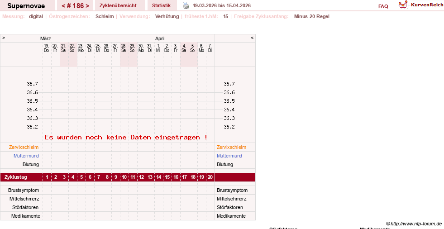Screen dimensions: 444x229
Task: Select the Verwendung value 'Verhütung'
Action: click(x=167, y=16)
